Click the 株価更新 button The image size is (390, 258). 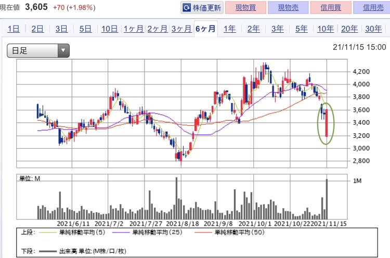tap(202, 8)
